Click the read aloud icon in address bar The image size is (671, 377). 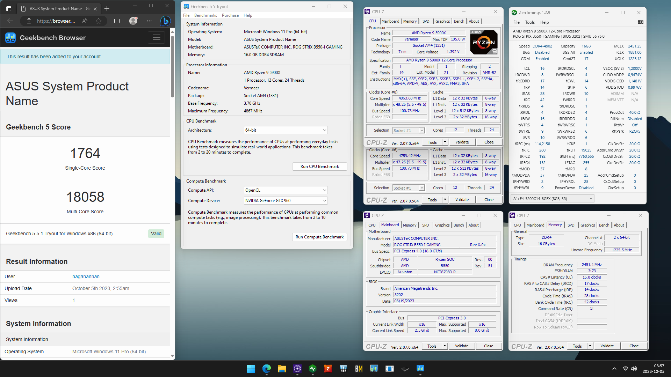tap(85, 21)
